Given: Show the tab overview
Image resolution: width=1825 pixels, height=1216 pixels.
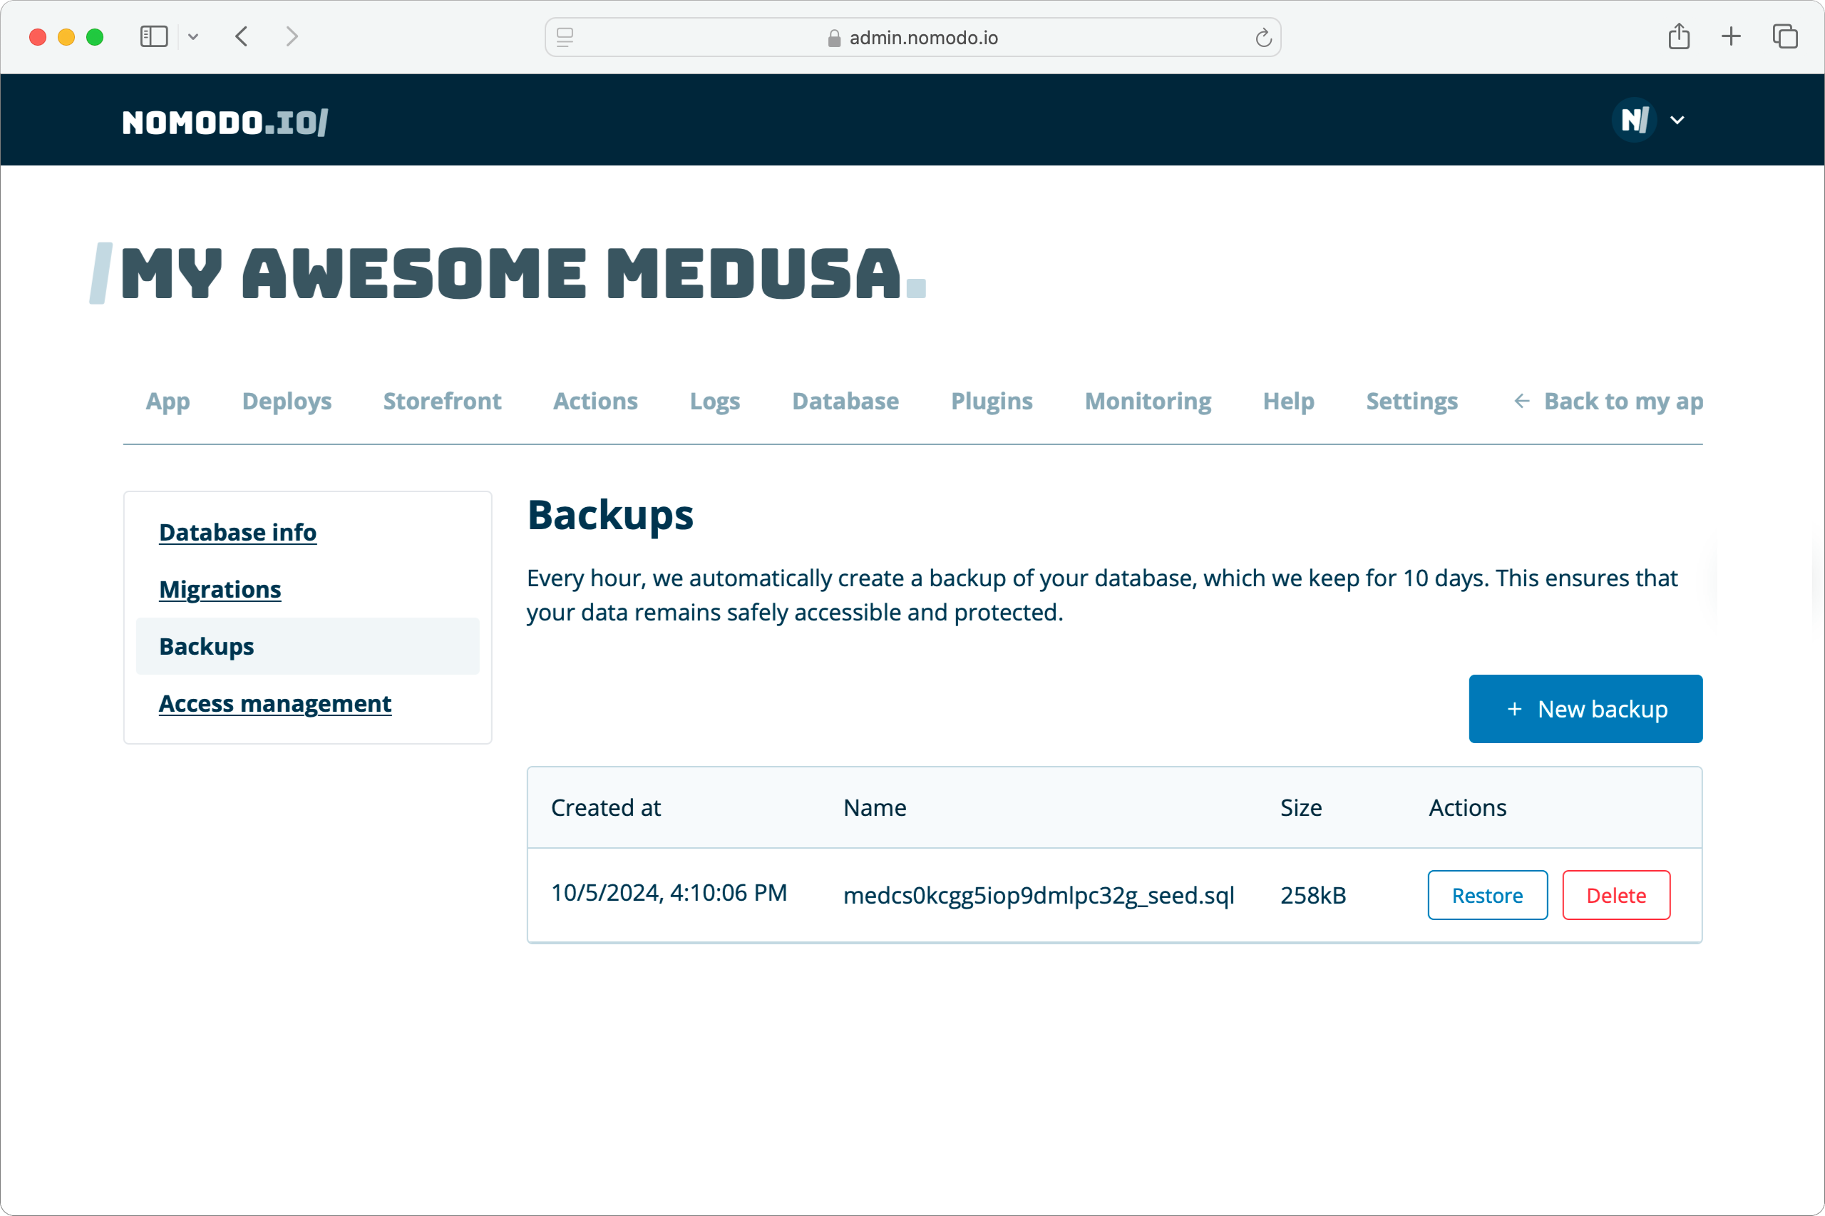Looking at the screenshot, I should coord(1784,36).
